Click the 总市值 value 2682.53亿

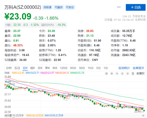tap(129, 50)
